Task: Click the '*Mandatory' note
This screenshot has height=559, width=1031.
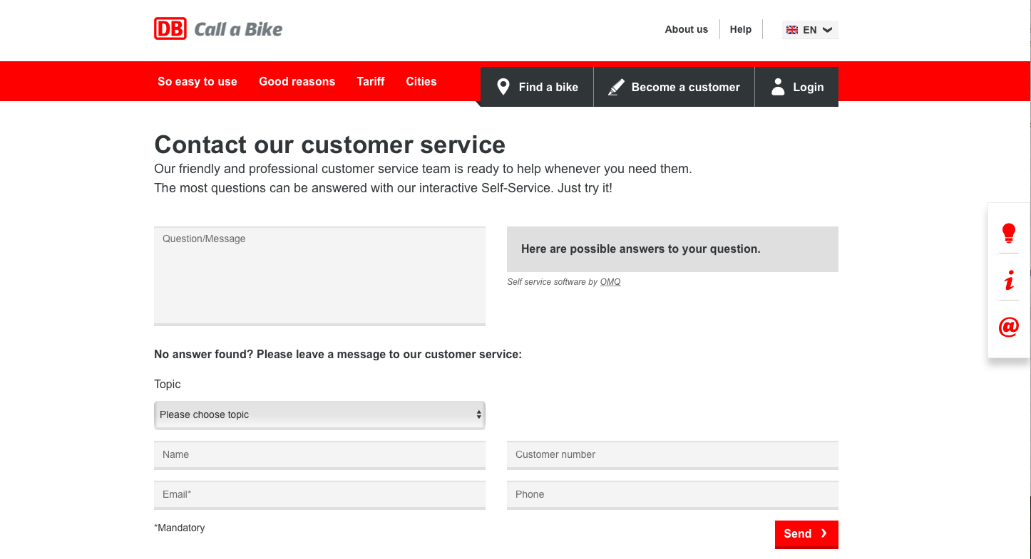Action: coord(180,528)
